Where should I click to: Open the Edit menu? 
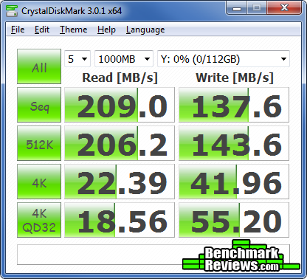click(42, 30)
